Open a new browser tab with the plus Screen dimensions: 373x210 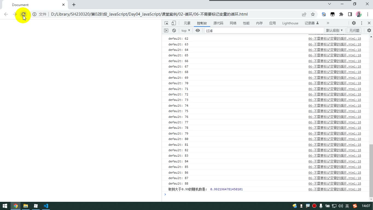coord(74,5)
